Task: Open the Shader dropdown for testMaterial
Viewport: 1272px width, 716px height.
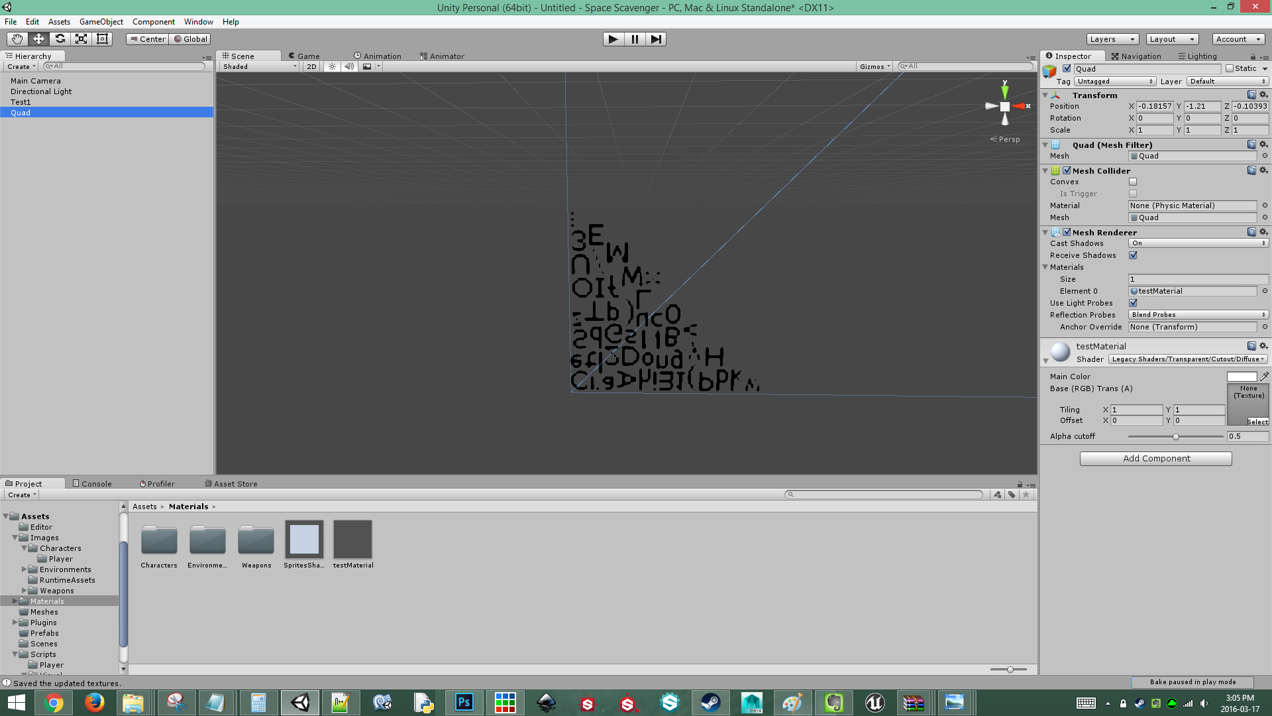Action: (x=1188, y=359)
